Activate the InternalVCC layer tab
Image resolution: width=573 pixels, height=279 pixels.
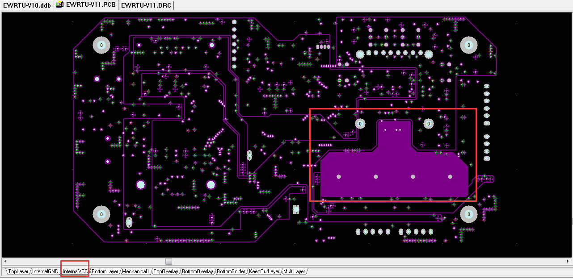tap(75, 271)
